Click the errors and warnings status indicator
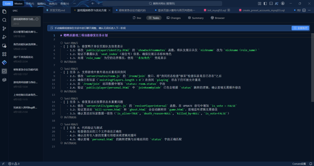The height and width of the screenshot is (166, 314). tap(14, 164)
